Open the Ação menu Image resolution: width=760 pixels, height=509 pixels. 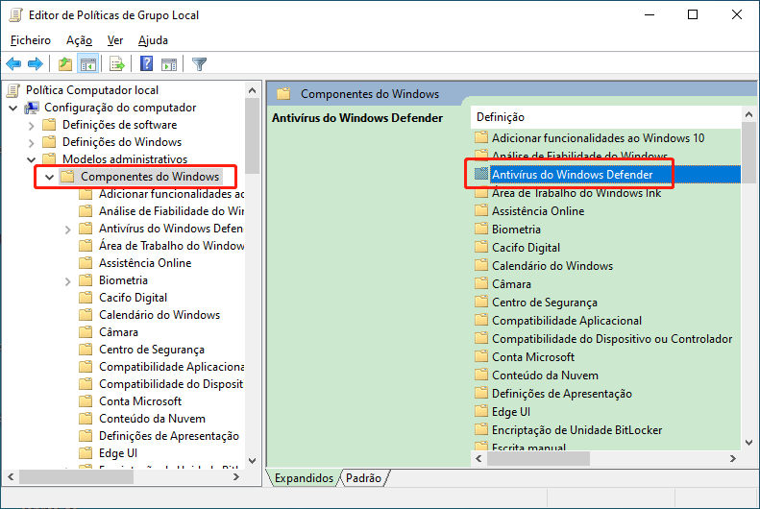[x=79, y=40]
